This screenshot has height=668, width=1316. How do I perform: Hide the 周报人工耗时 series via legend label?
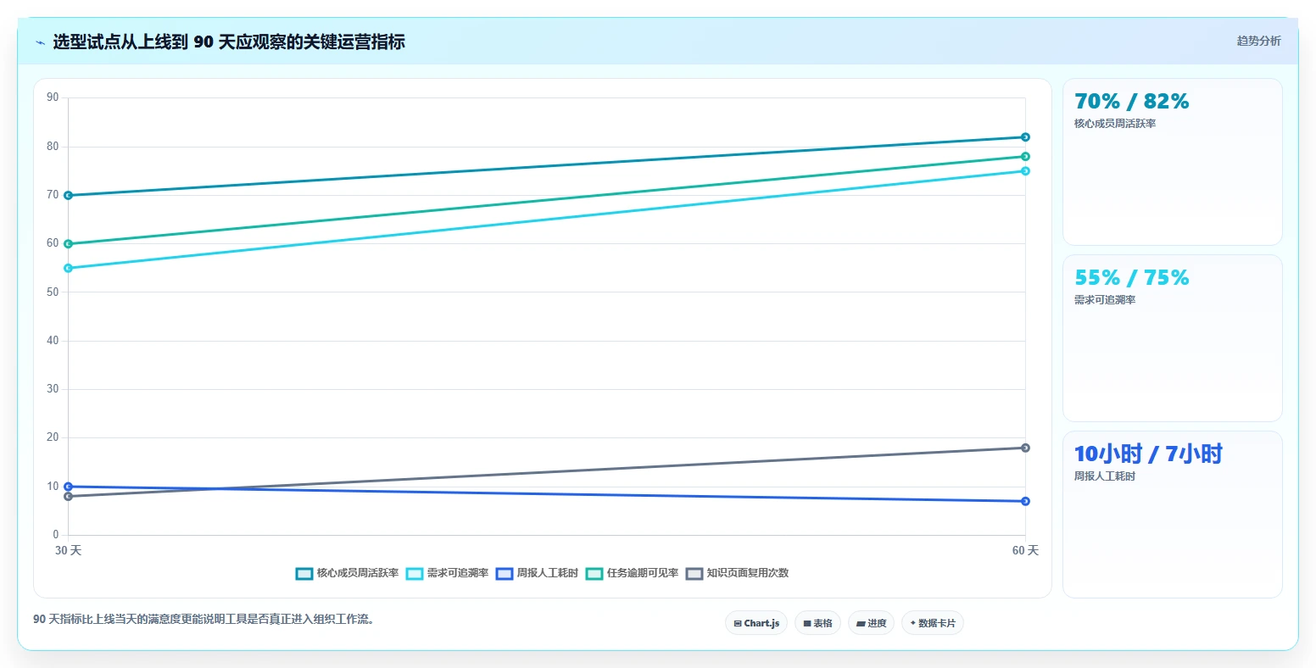pyautogui.click(x=548, y=574)
